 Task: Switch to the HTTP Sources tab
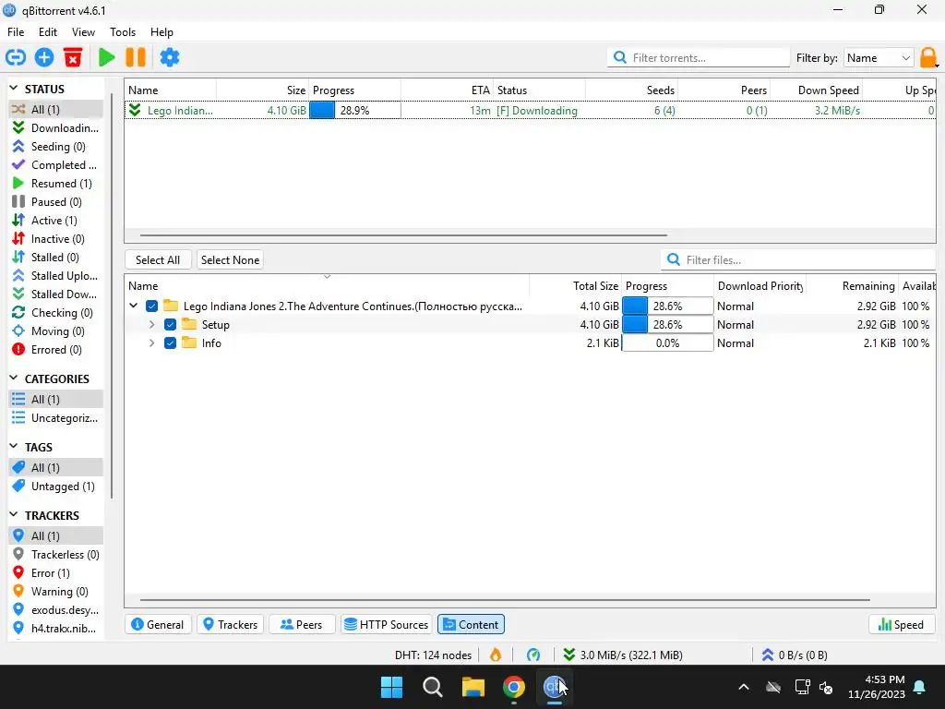click(387, 625)
